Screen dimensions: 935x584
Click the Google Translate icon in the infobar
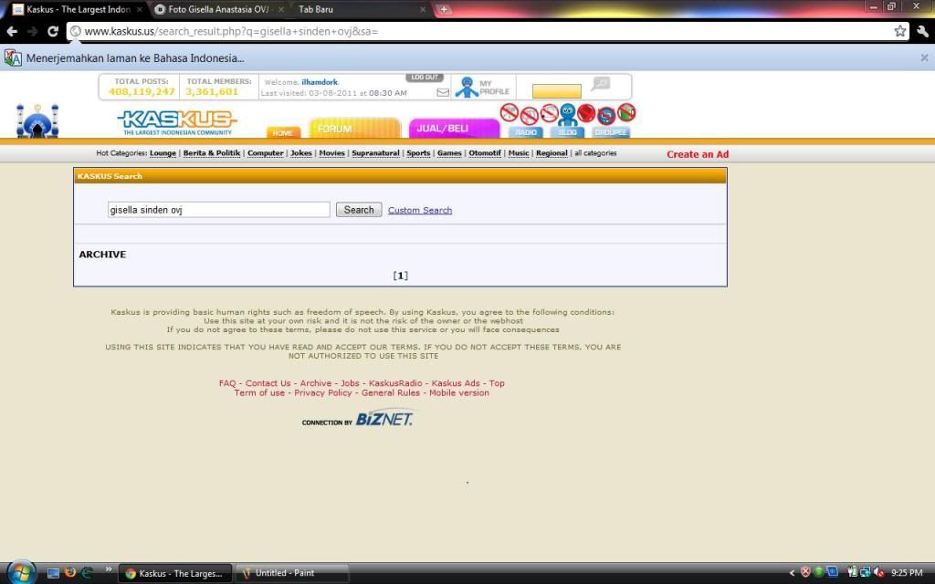(x=13, y=57)
